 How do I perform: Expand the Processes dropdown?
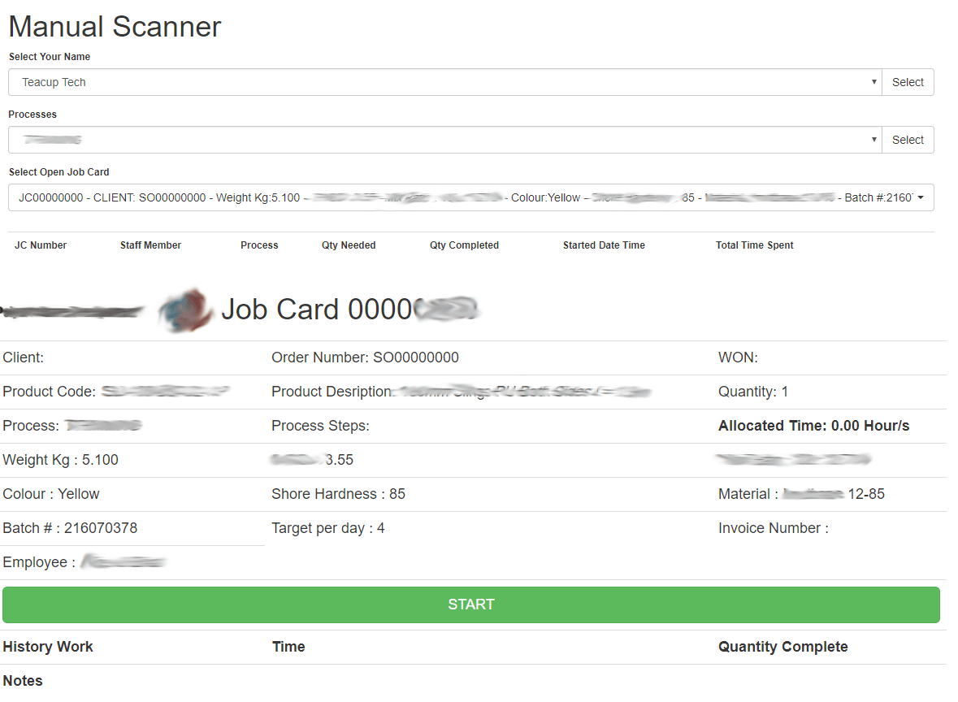[x=444, y=140]
